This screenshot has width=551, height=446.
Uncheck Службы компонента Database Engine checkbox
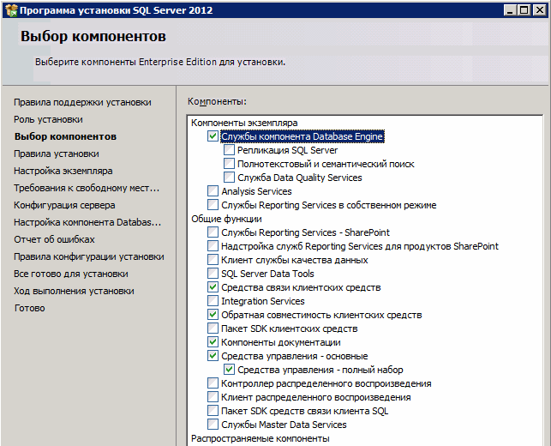(213, 136)
